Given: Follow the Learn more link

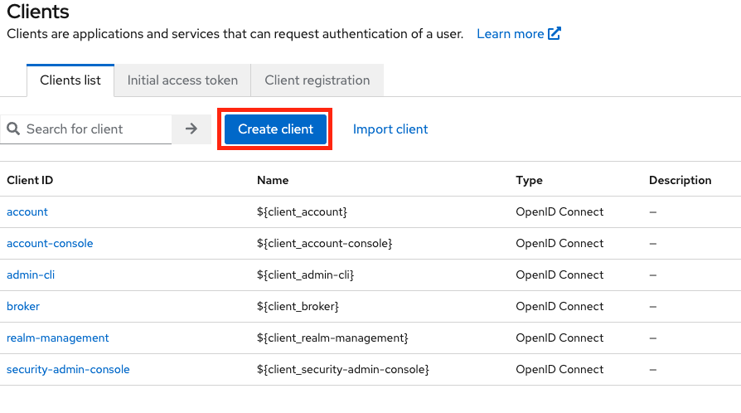Looking at the screenshot, I should coord(510,34).
